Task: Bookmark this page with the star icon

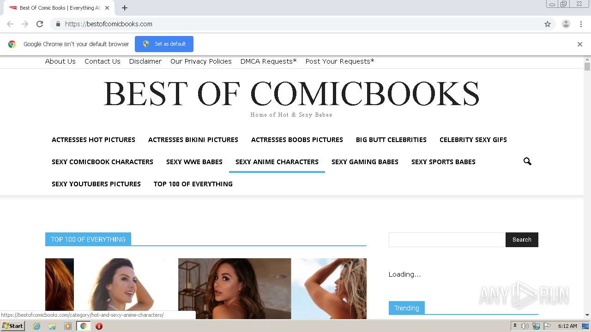Action: tap(548, 24)
